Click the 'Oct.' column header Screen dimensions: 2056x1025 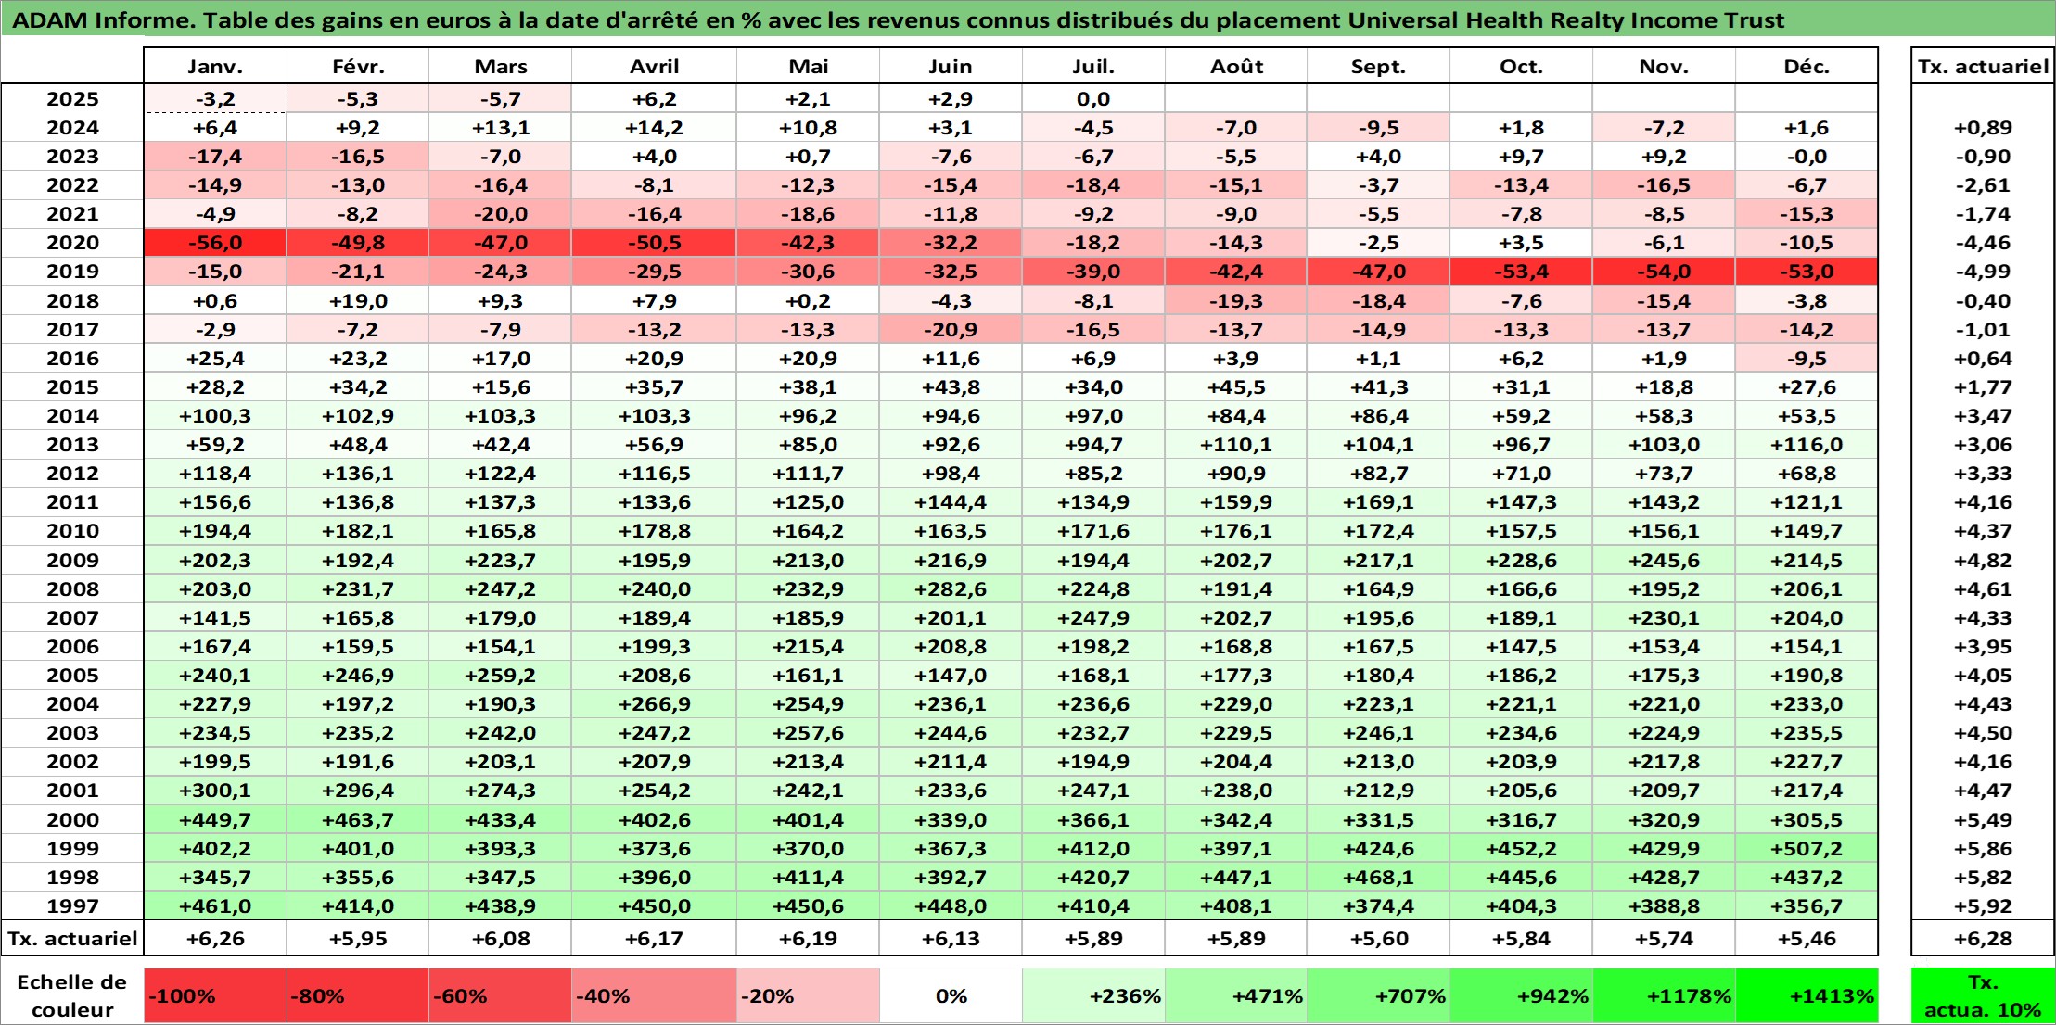pos(1521,67)
